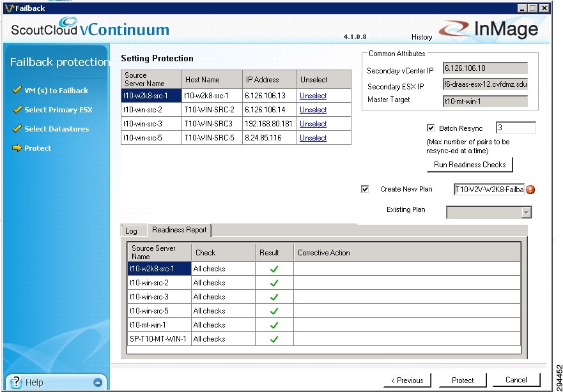Select t10-win-src-5 in Setting Protection table

151,138
